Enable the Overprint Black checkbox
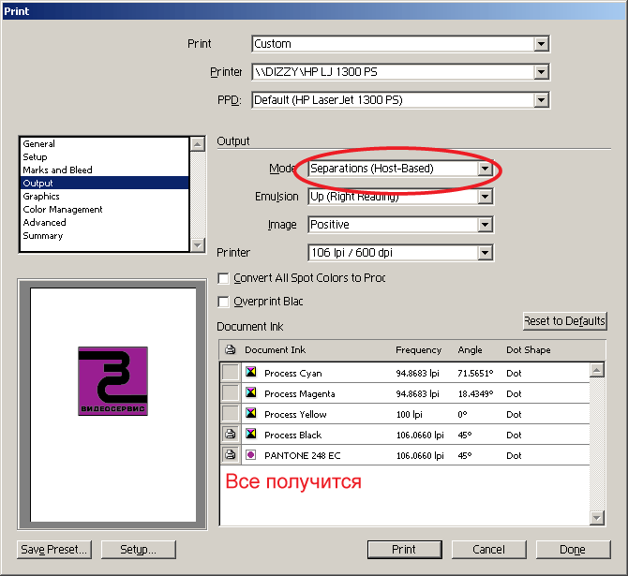This screenshot has width=628, height=576. tap(223, 302)
